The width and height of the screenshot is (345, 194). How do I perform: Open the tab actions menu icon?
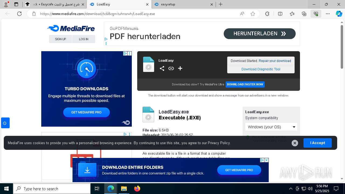coord(16,4)
